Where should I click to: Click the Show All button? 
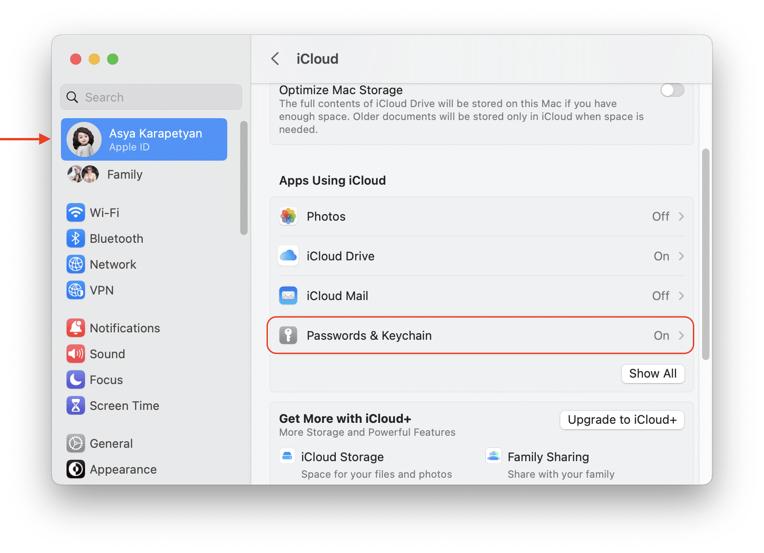coord(653,374)
